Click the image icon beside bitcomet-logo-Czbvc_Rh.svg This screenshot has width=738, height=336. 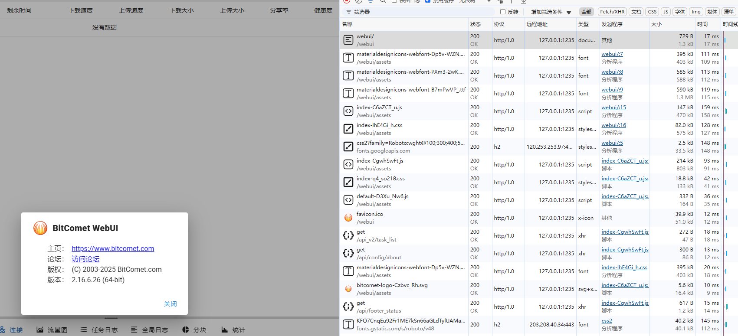[x=348, y=289]
